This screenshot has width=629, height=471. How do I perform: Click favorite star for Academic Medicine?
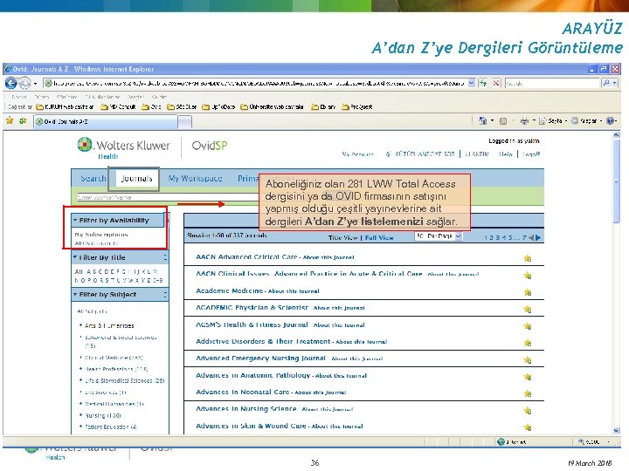tap(528, 292)
